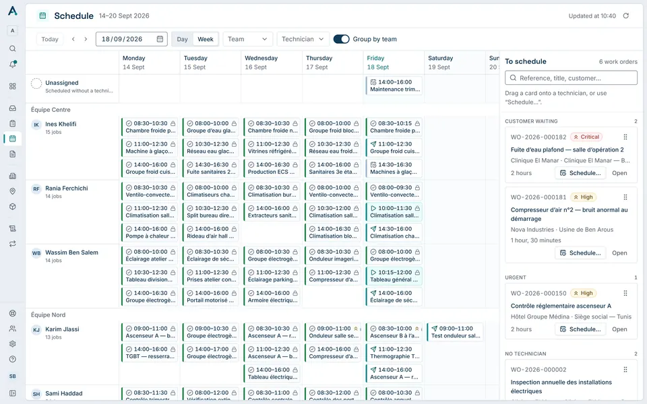The image size is (647, 404).
Task: Jump to Today
Action: pyautogui.click(x=50, y=39)
